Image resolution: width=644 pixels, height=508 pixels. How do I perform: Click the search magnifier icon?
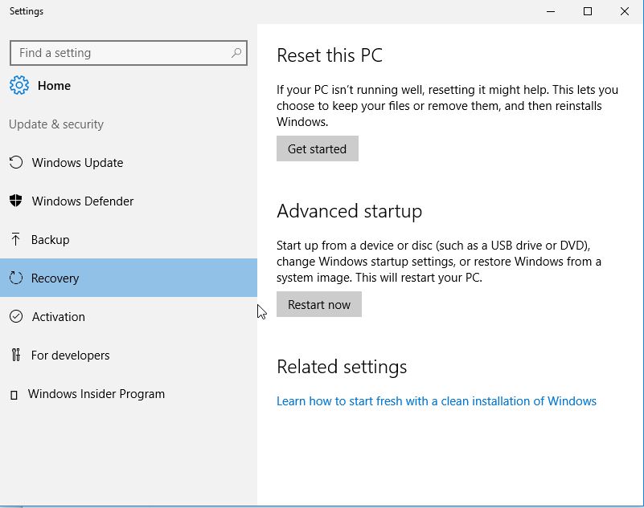click(x=236, y=53)
